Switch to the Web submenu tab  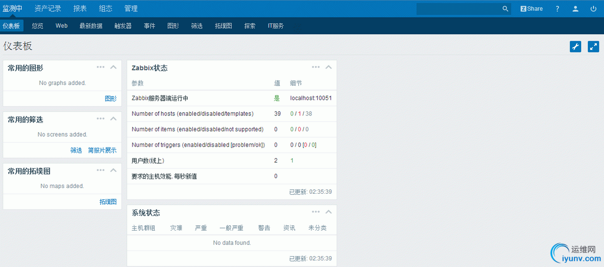pyautogui.click(x=62, y=26)
